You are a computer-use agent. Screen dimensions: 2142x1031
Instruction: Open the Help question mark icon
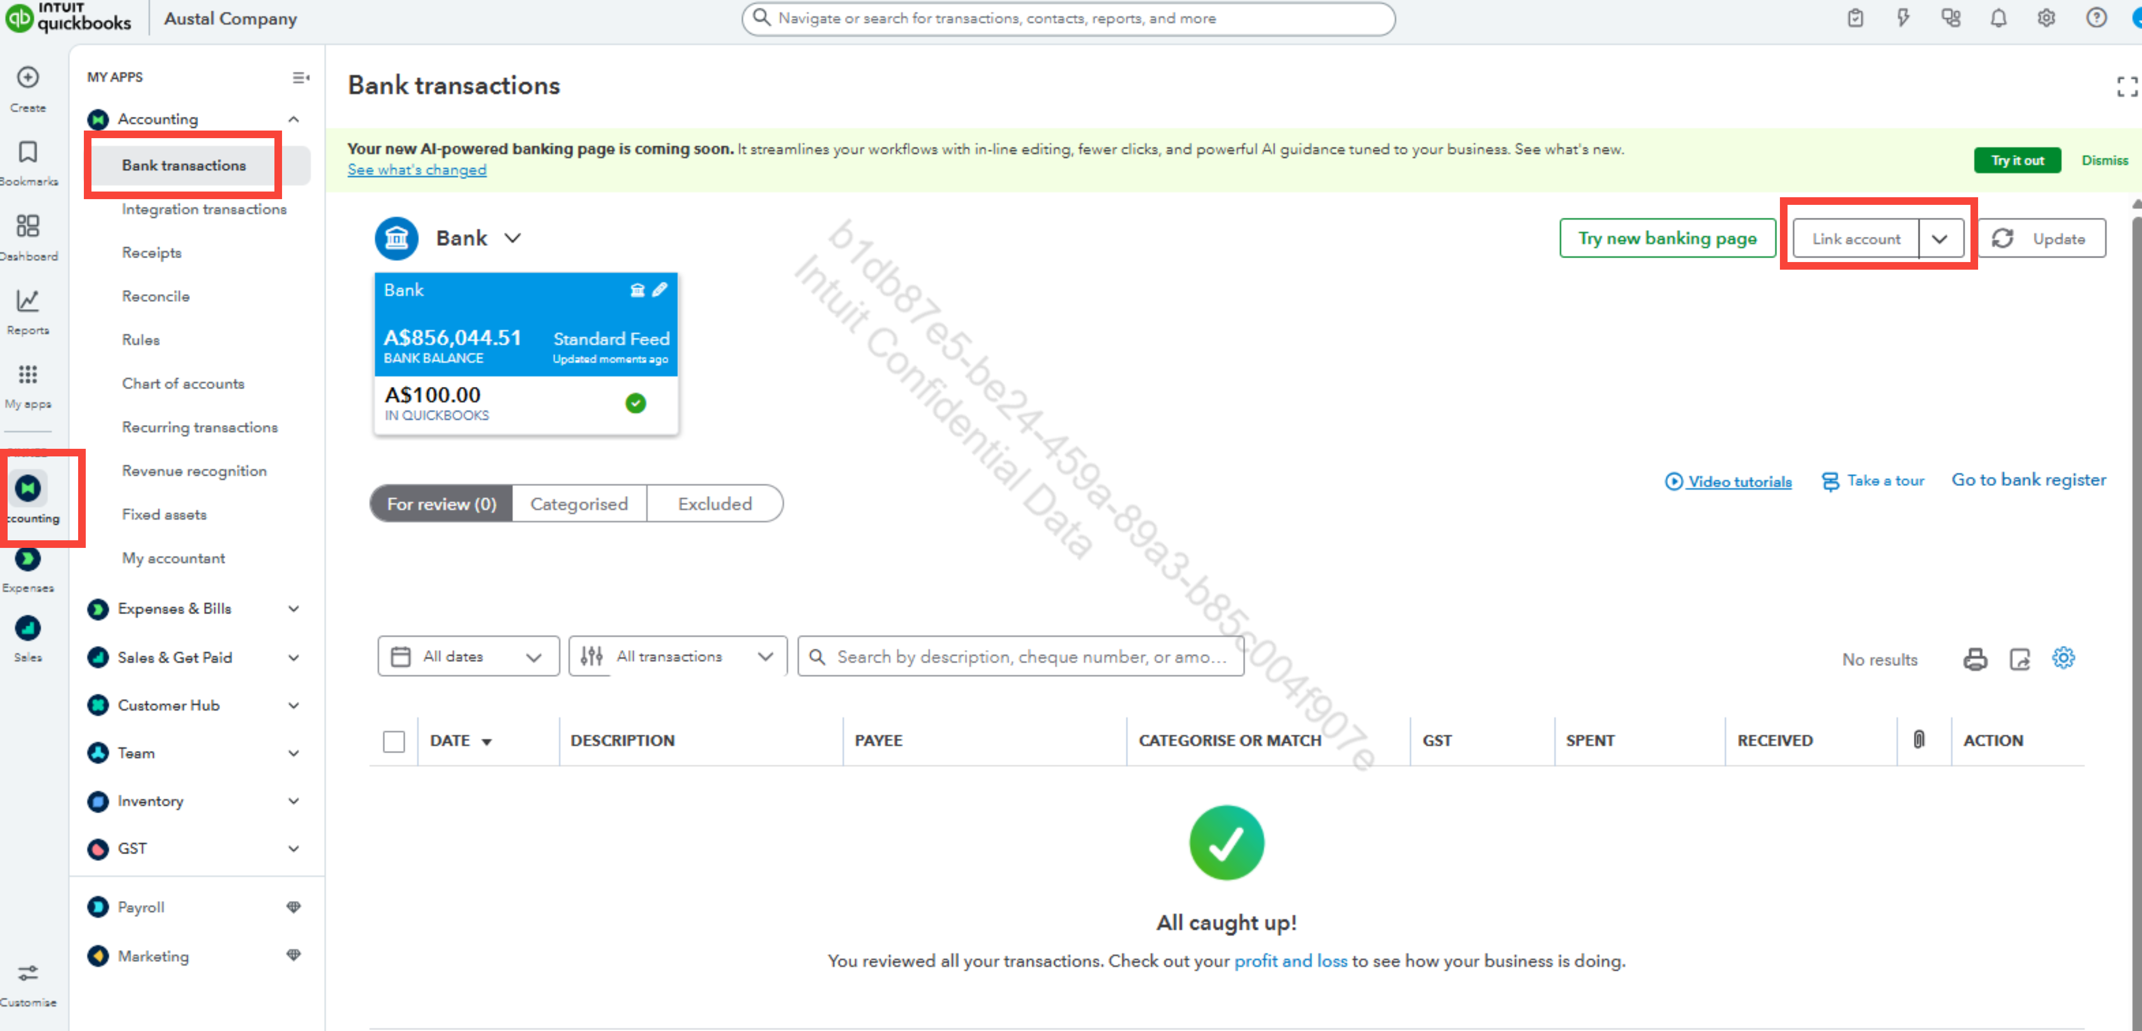click(2095, 18)
